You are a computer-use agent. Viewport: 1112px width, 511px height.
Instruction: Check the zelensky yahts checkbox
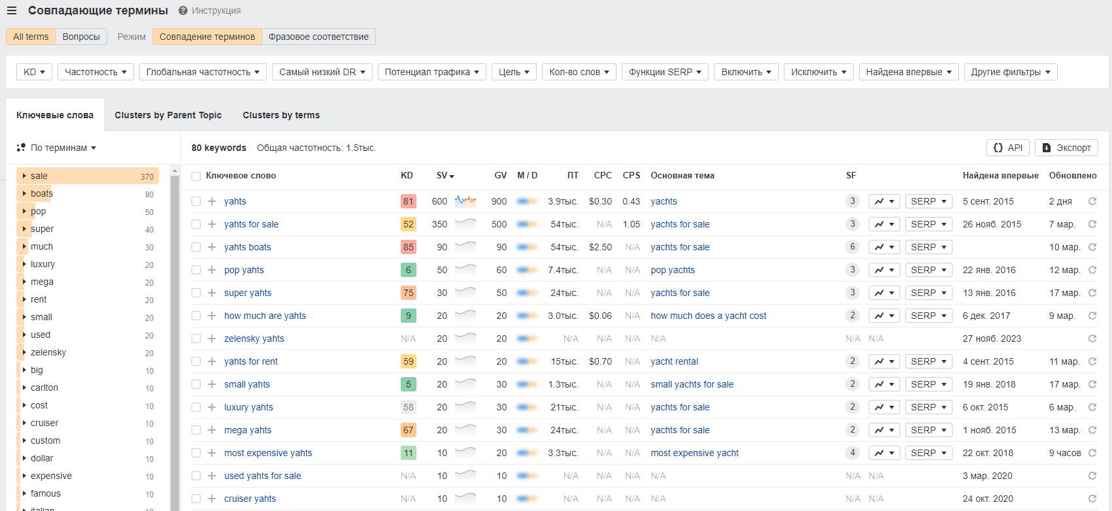pos(196,338)
